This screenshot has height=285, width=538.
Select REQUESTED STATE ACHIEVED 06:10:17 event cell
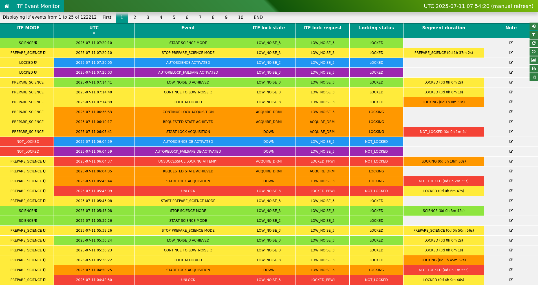click(188, 122)
